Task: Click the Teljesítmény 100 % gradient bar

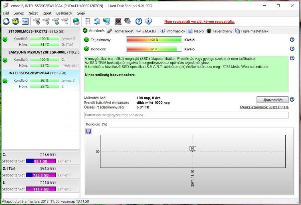Action: tap(154, 40)
